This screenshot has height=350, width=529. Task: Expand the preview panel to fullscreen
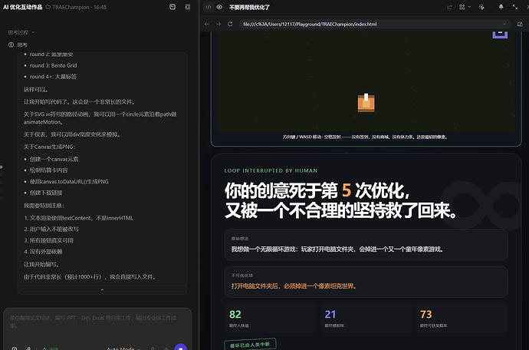(x=515, y=7)
